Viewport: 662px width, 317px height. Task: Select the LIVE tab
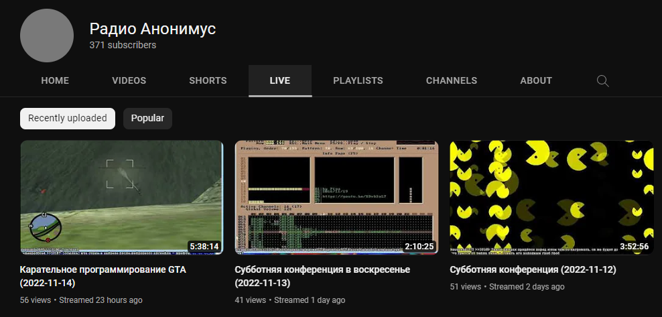pos(280,80)
